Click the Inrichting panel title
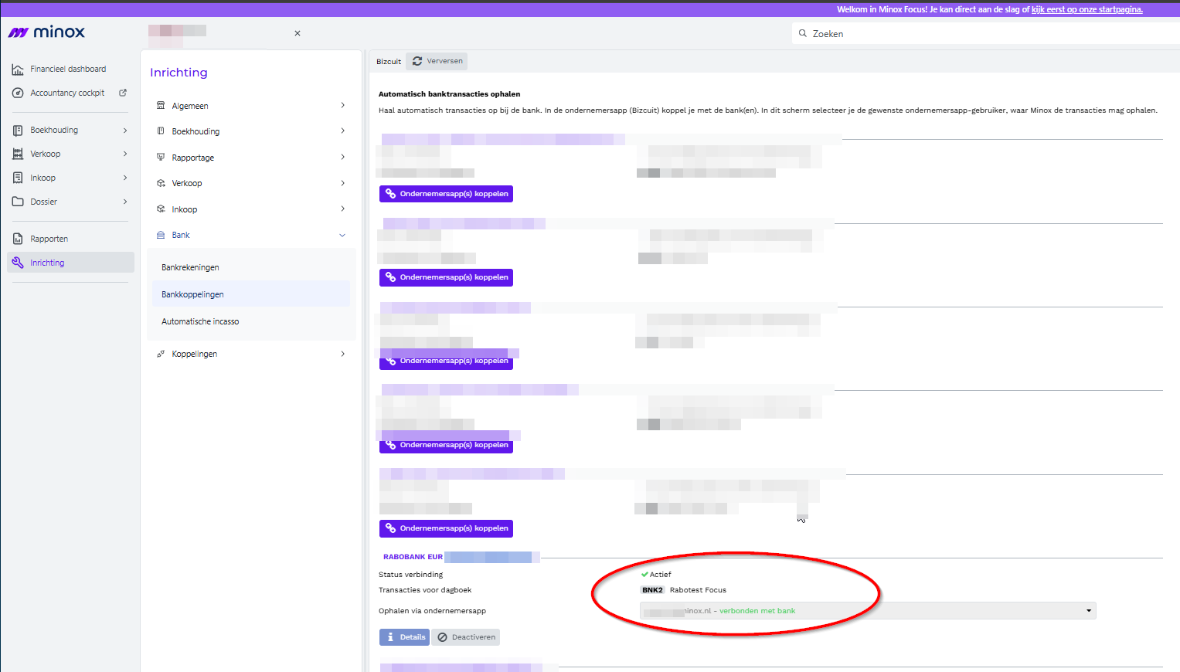This screenshot has height=672, width=1180. tap(179, 73)
